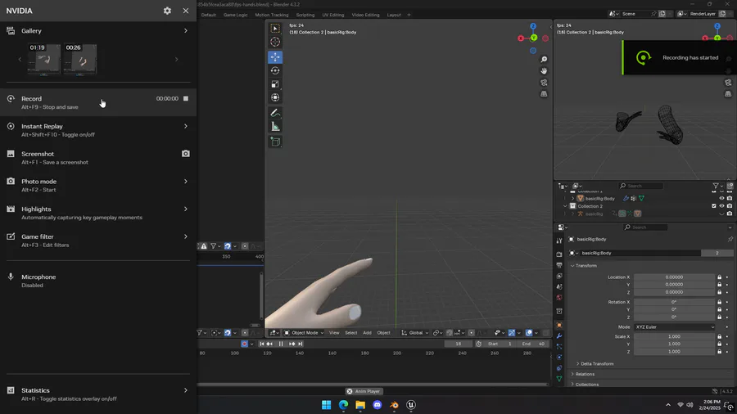Pause animation playback in timeline
This screenshot has height=414, width=737.
click(281, 344)
